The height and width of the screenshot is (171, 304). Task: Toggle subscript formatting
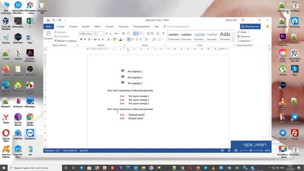tap(99, 39)
